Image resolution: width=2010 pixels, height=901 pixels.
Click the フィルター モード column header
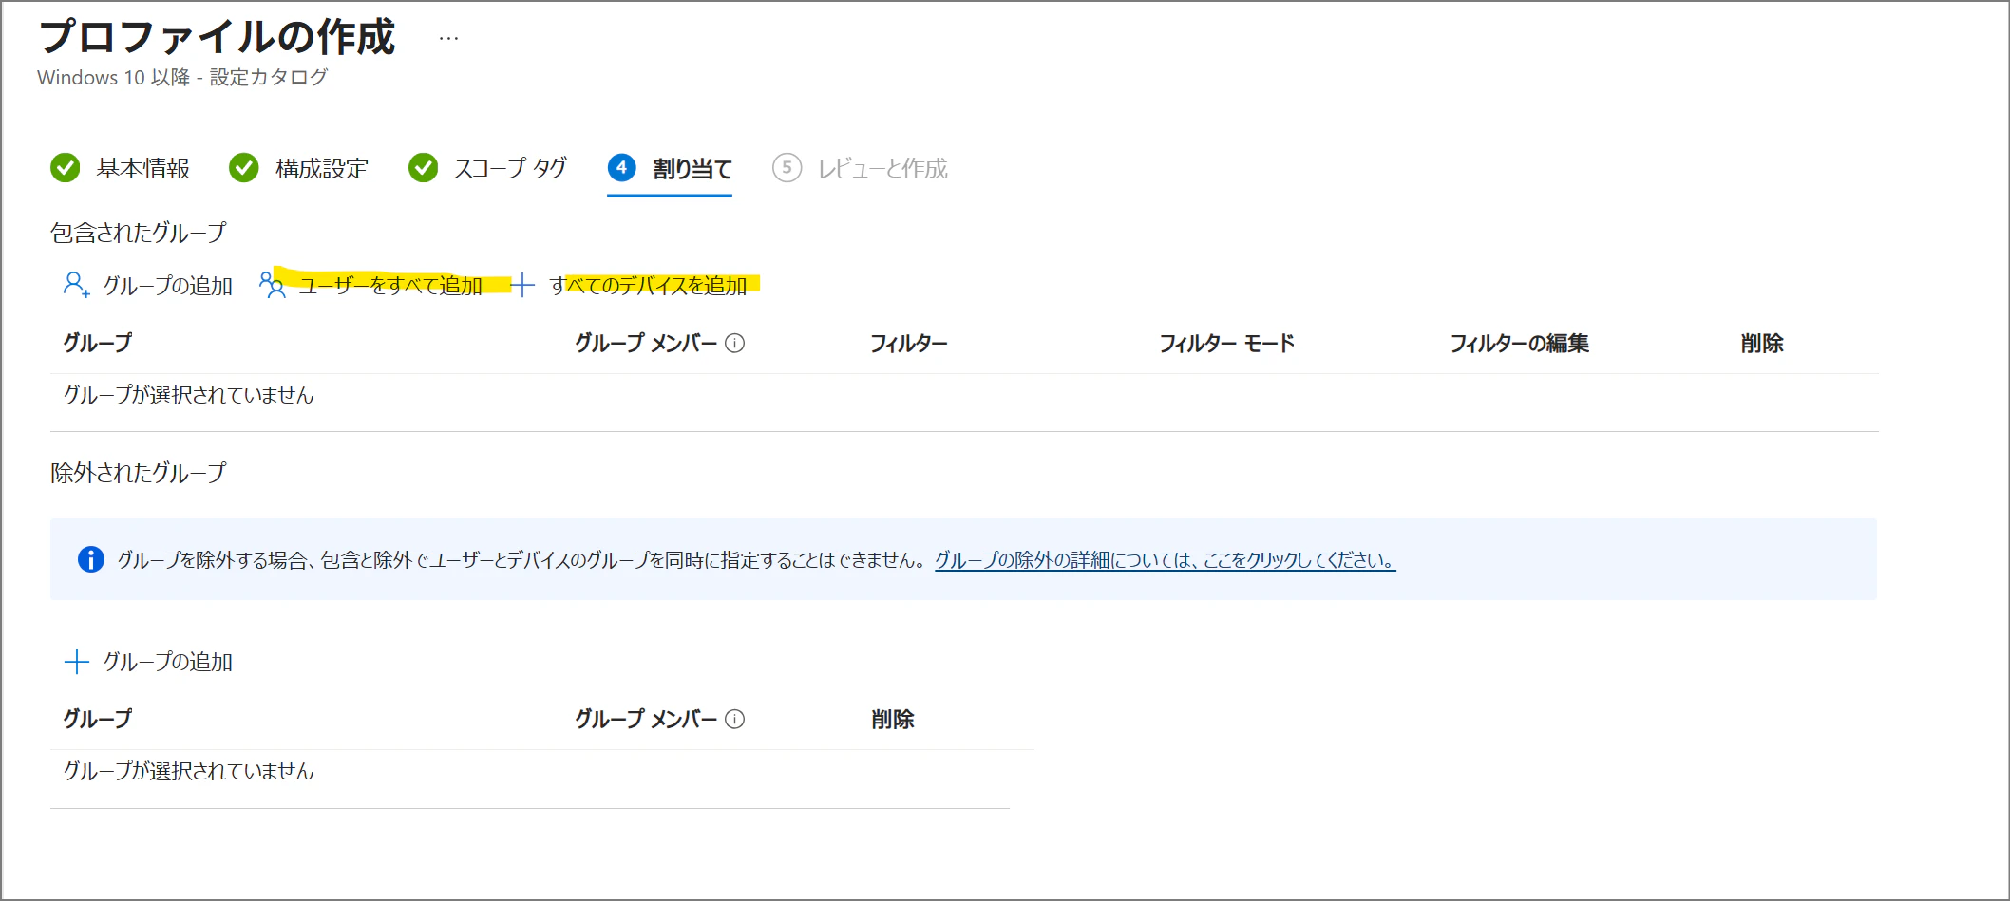point(1227,344)
